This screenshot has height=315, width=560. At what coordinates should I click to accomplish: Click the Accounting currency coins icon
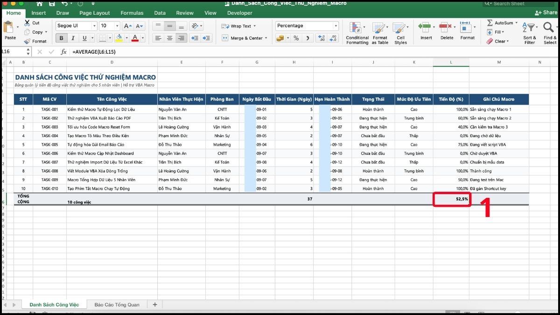pos(280,38)
